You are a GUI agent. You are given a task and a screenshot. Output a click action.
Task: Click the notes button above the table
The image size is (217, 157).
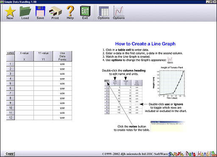pyautogui.click(x=11, y=53)
